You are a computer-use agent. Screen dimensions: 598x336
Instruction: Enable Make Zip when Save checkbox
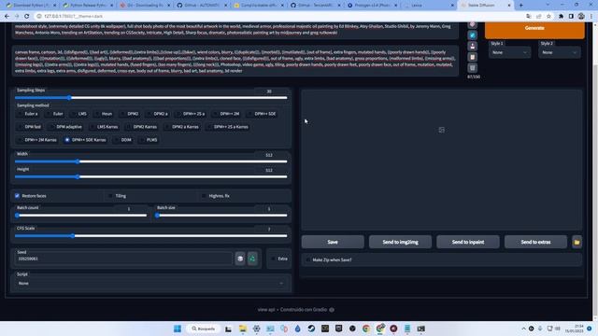coord(307,259)
